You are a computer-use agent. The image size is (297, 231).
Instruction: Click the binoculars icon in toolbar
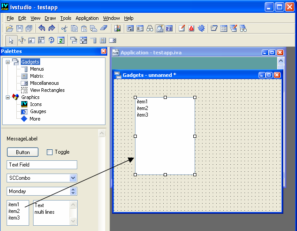tap(150, 29)
